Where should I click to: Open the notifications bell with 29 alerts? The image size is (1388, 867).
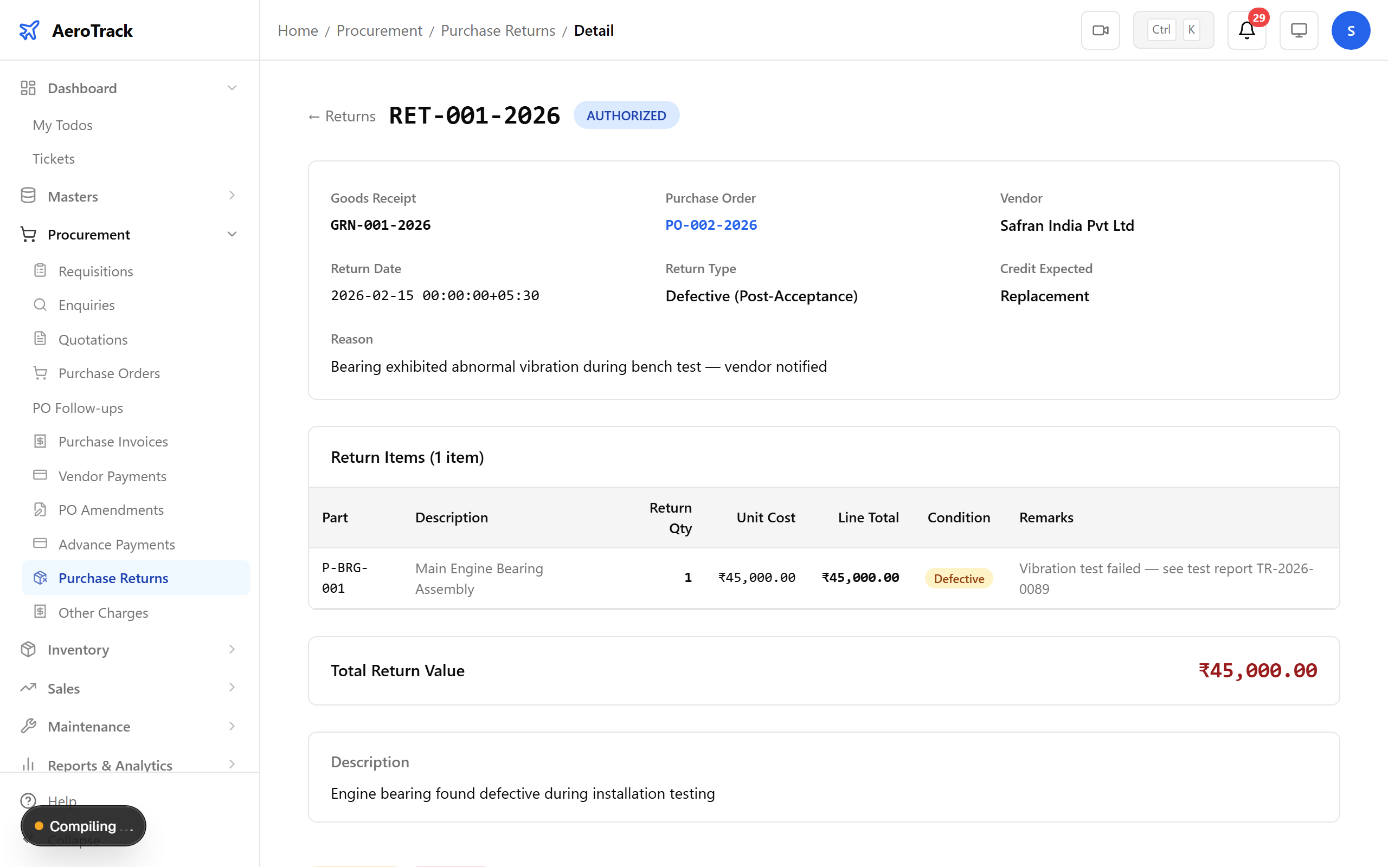1246,31
